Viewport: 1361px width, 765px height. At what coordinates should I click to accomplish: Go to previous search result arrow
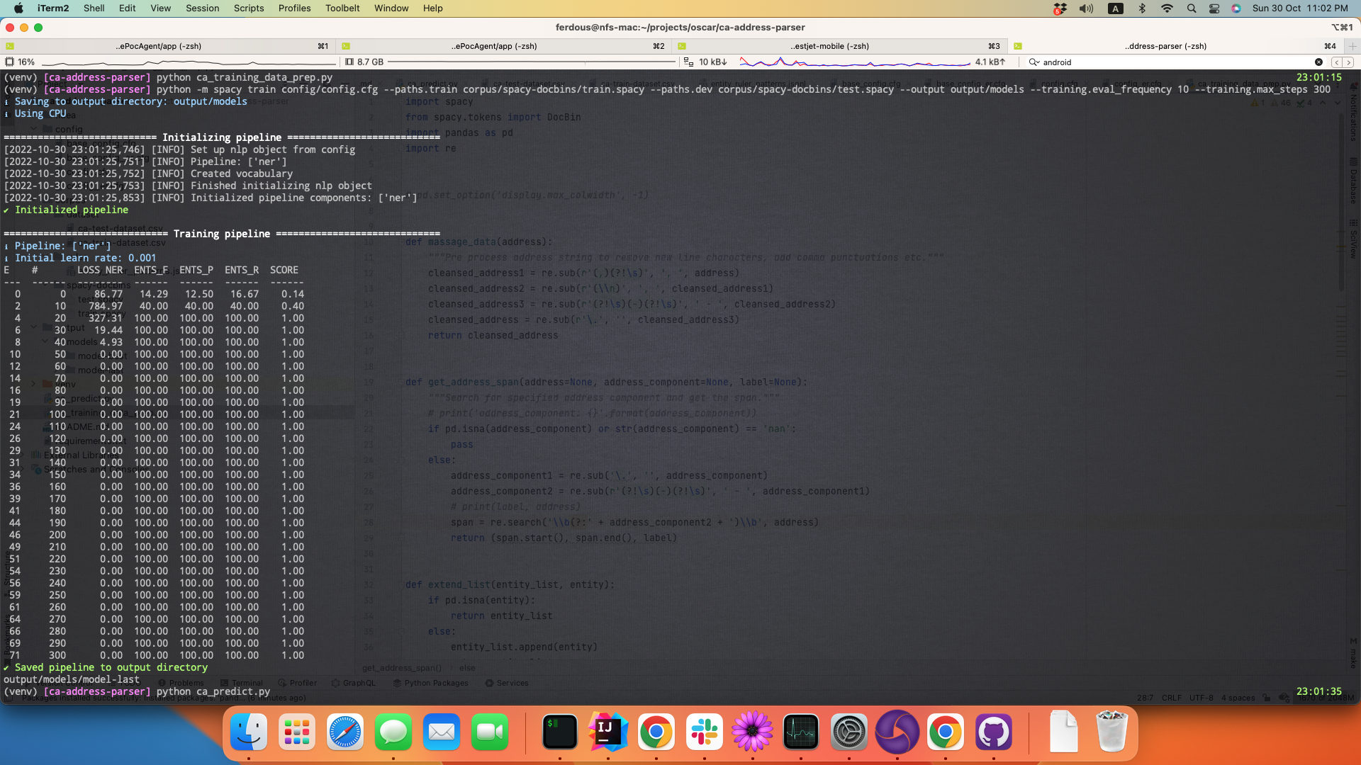(1336, 62)
